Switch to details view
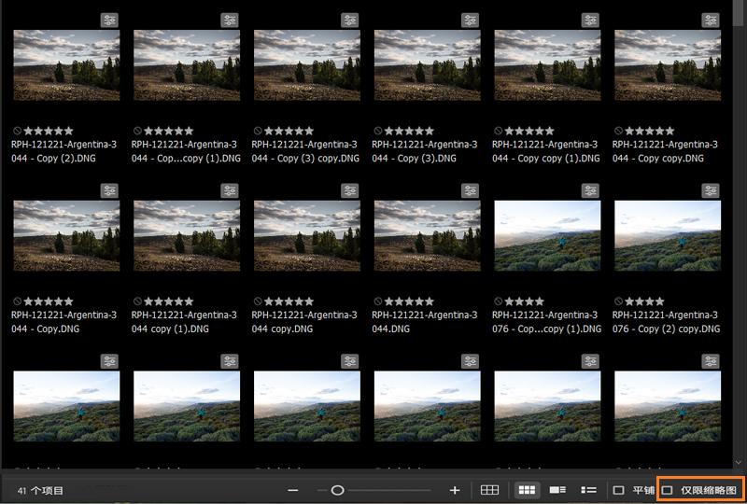The width and height of the screenshot is (747, 504). pos(557,490)
